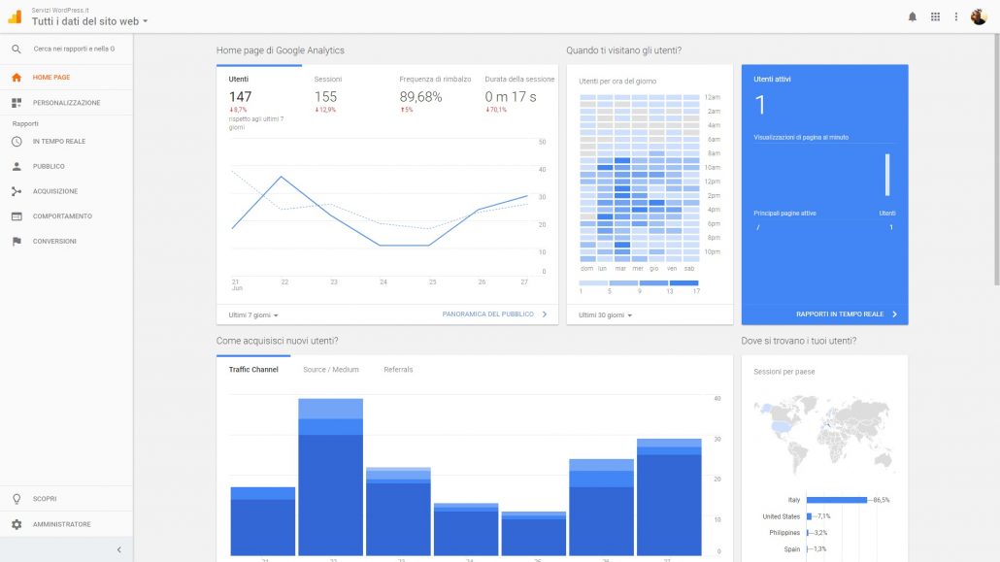Click the active users count 1

click(759, 105)
